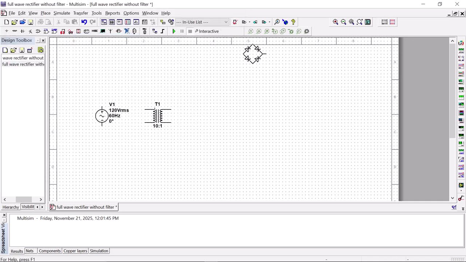Zoom to selected area
Screen dimensions: 466x262
(x=352, y=22)
